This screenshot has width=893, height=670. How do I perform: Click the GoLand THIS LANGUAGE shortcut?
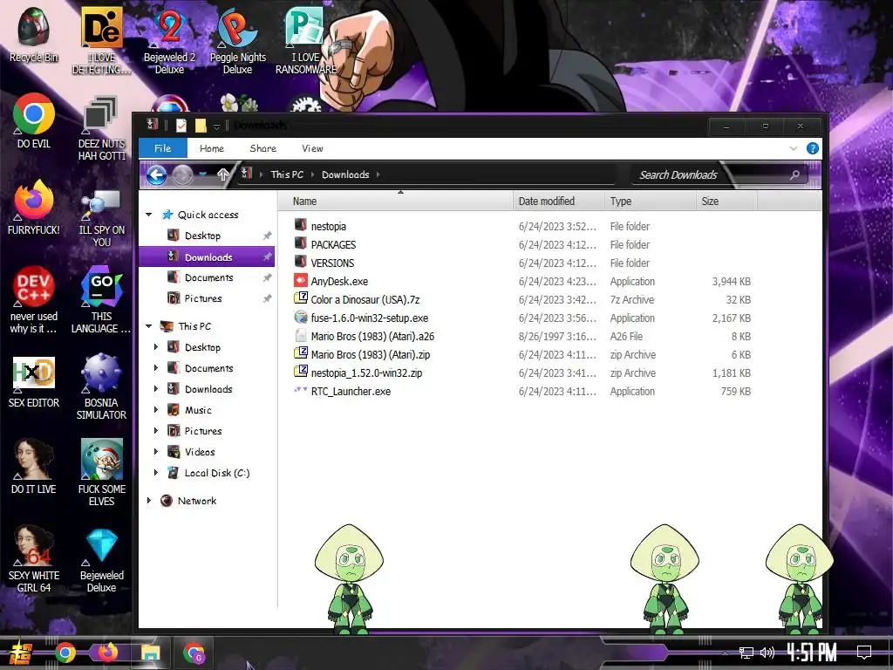(101, 300)
